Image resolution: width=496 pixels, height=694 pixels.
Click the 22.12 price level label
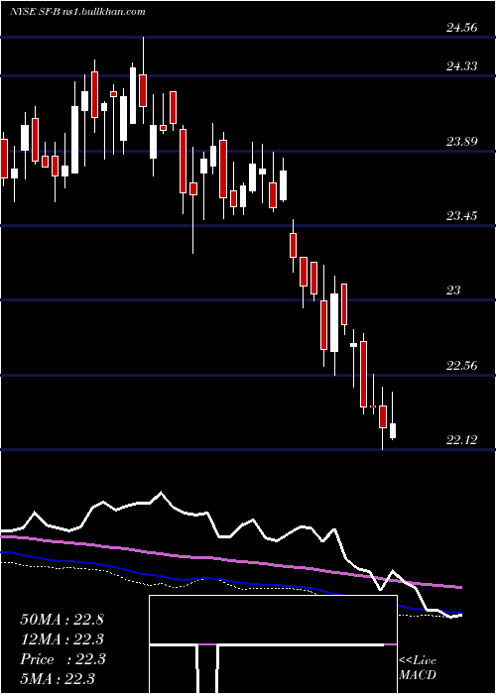[461, 440]
